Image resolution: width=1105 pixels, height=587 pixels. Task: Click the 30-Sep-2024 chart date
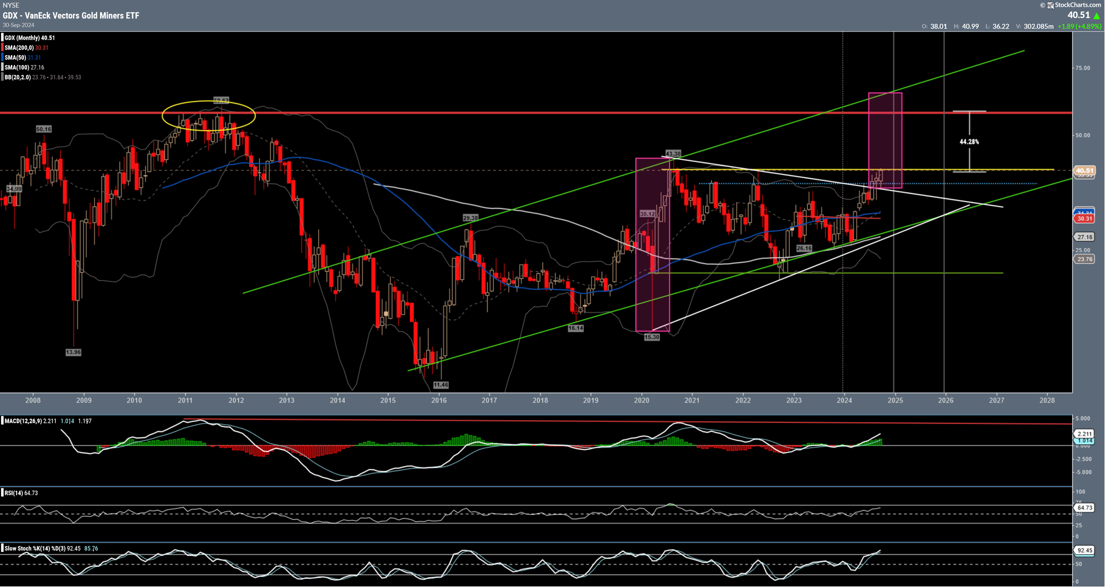coord(18,25)
